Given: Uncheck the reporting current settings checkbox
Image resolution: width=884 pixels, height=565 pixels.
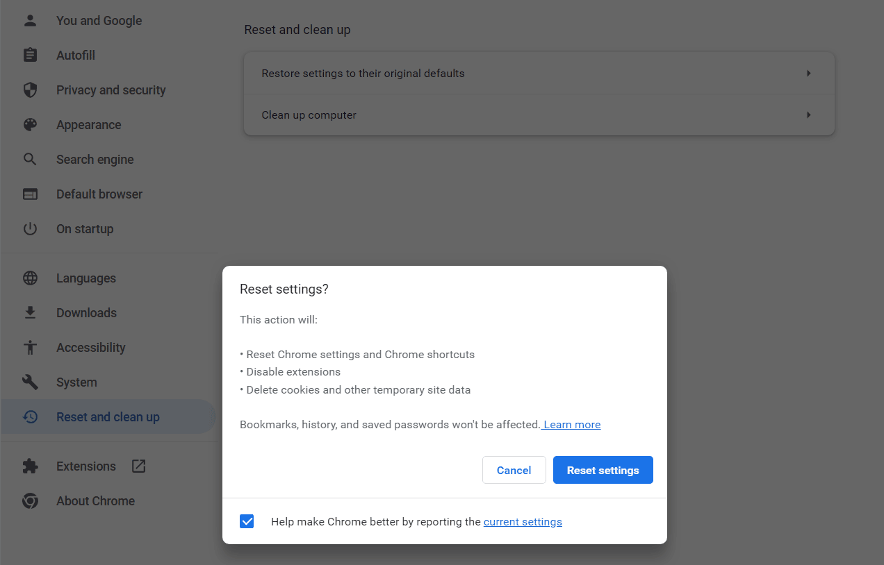Looking at the screenshot, I should [247, 521].
